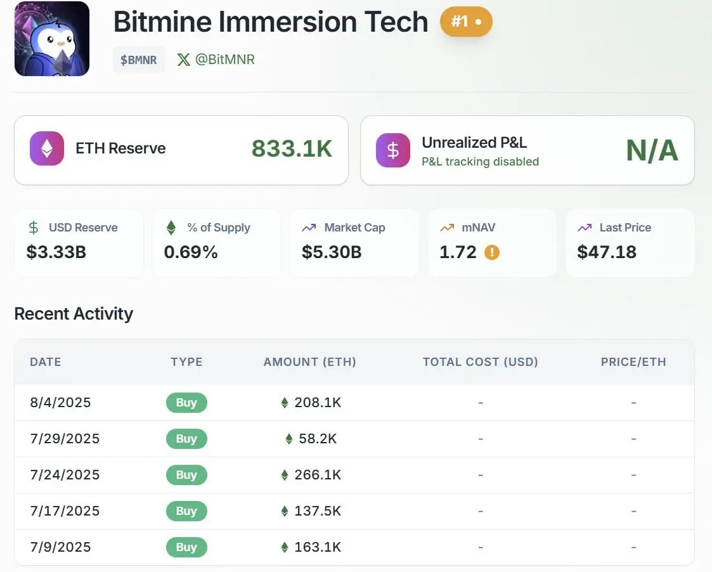The width and height of the screenshot is (712, 572).
Task: Click the 1.72 mNAV value
Action: click(458, 252)
